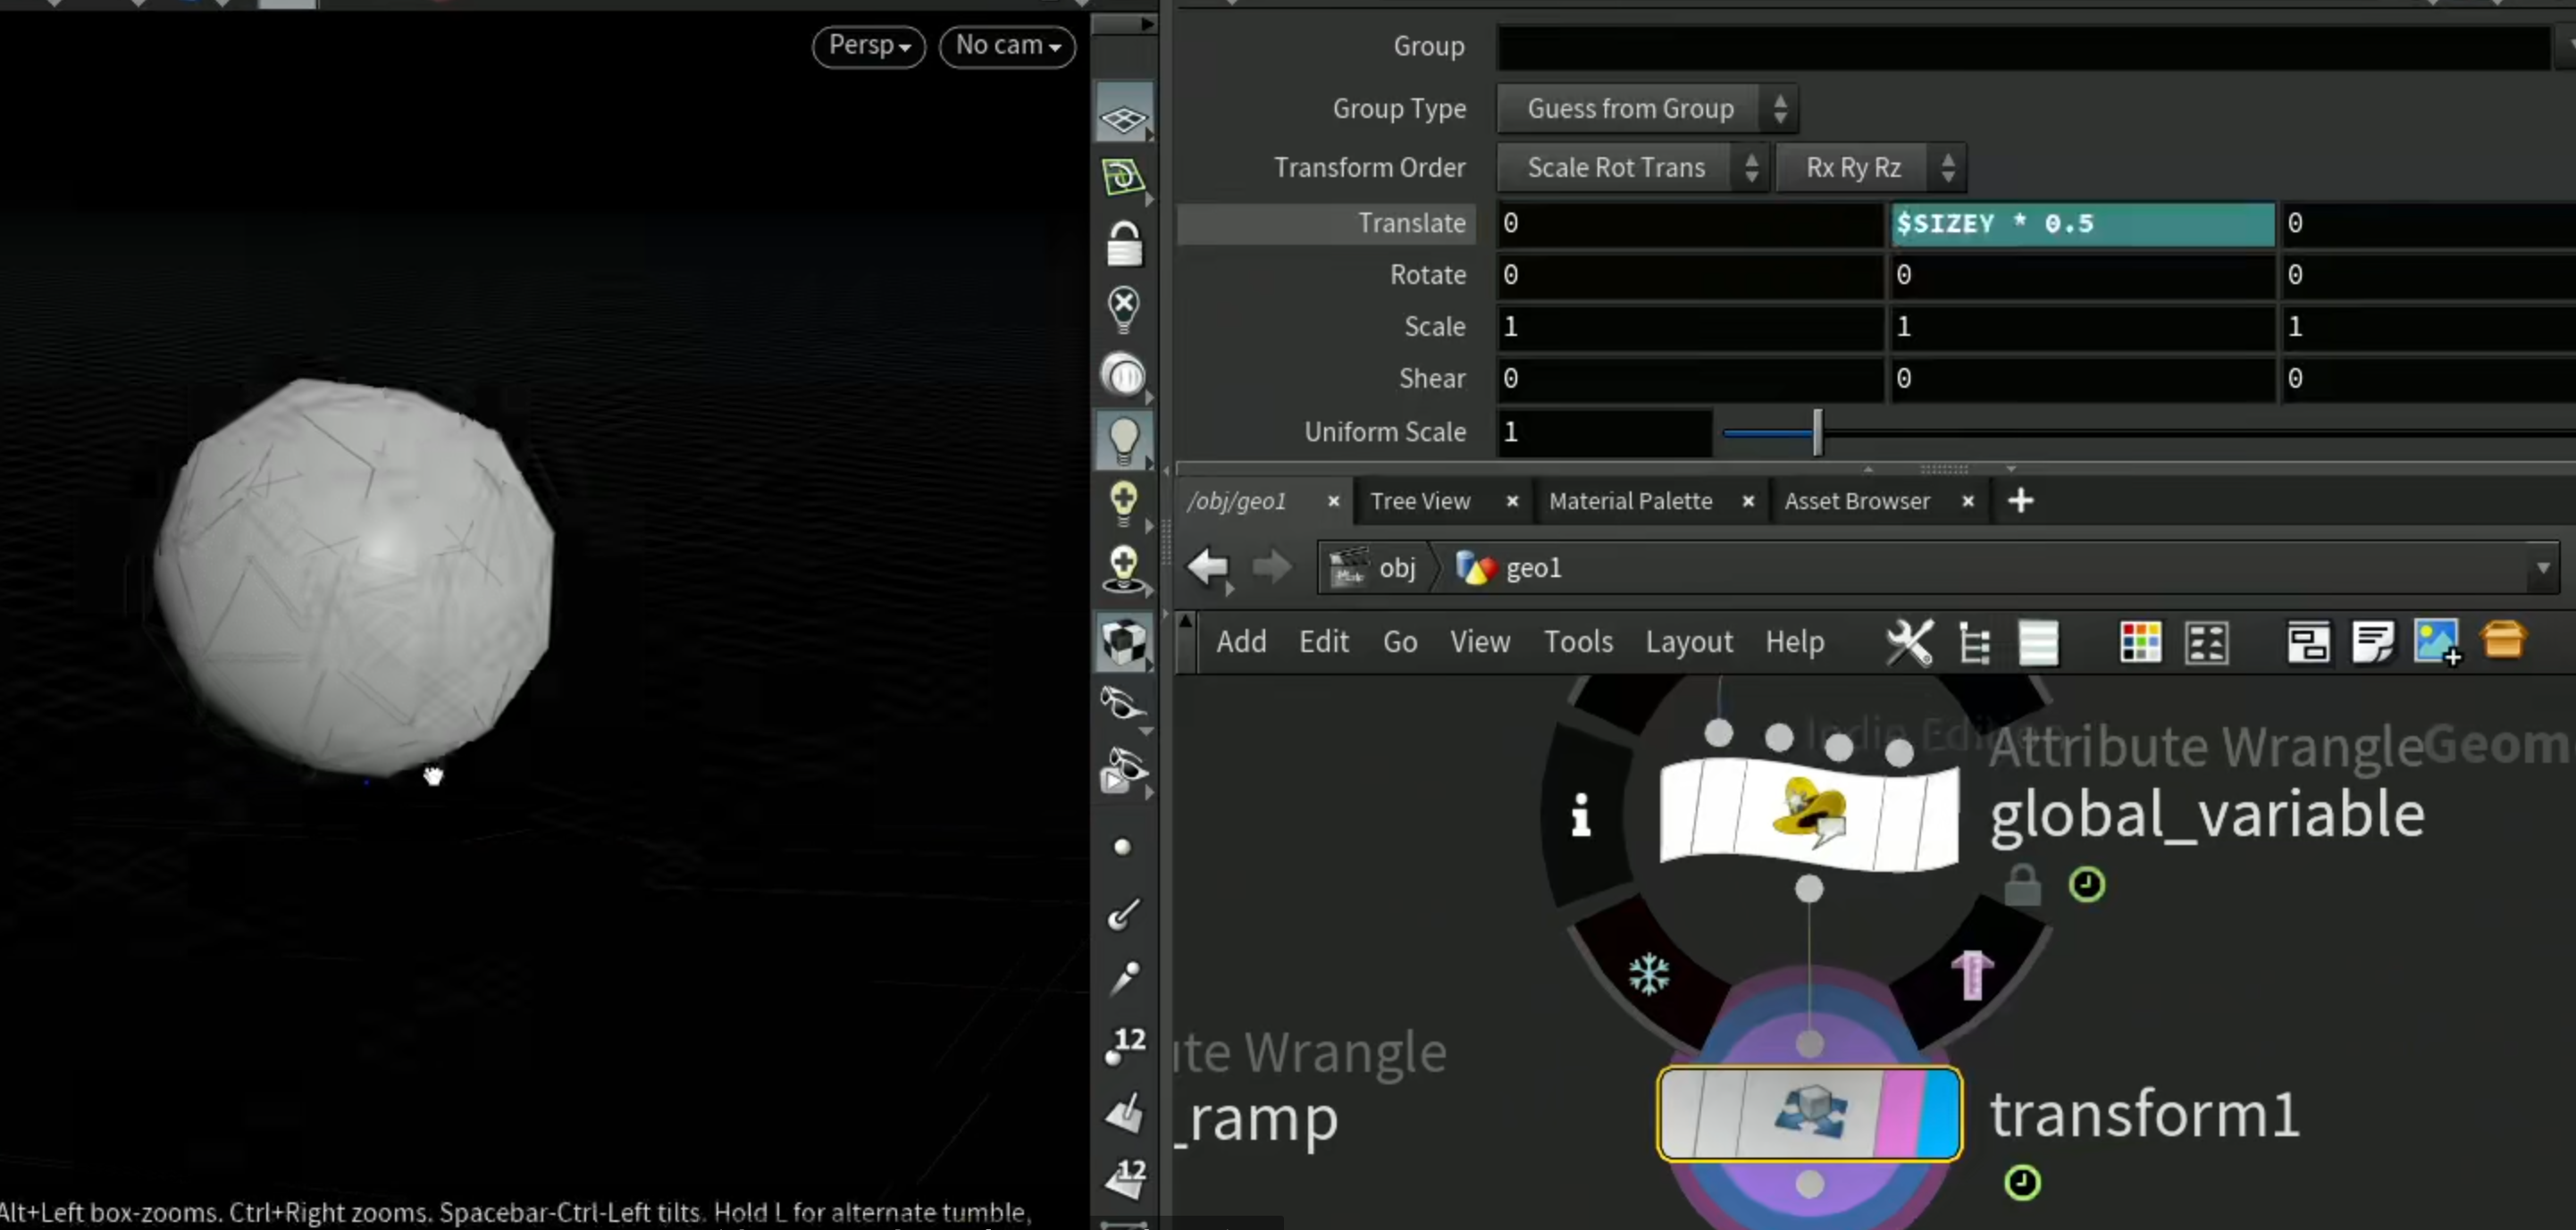This screenshot has height=1230, width=2576.
Task: Open the No cam camera menu
Action: (x=1008, y=46)
